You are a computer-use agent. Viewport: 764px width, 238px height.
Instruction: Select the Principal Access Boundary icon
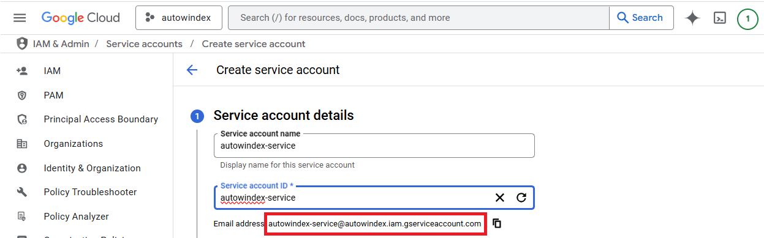(x=22, y=119)
